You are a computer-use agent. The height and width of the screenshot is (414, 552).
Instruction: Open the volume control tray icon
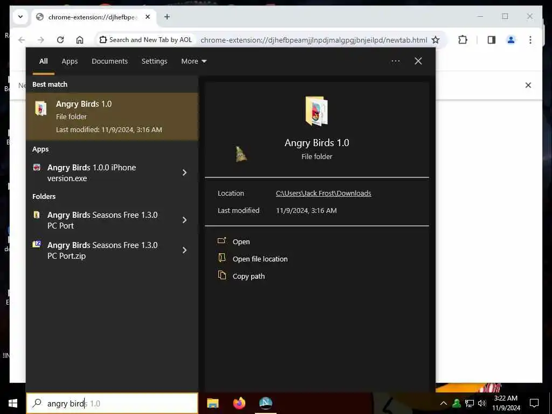click(482, 403)
